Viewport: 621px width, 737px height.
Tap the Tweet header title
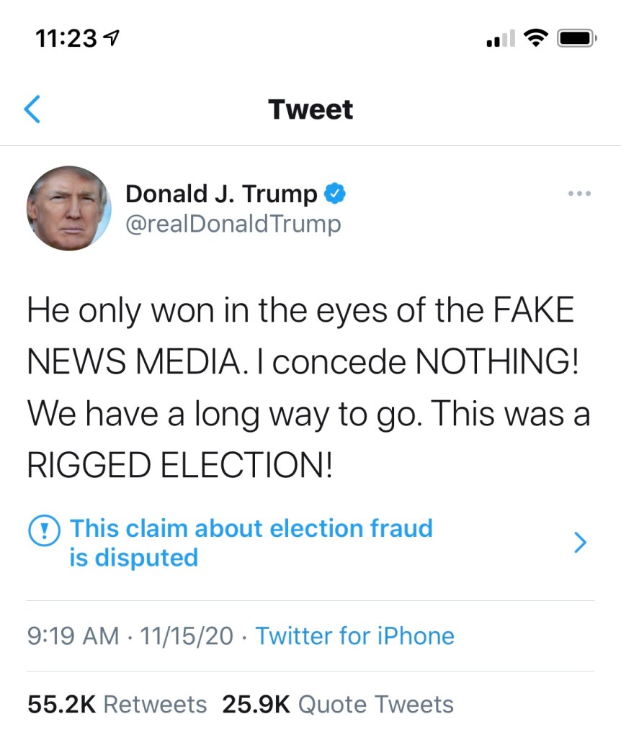(x=310, y=109)
